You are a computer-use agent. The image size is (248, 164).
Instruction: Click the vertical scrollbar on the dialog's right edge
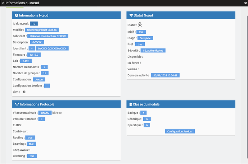tap(247, 87)
